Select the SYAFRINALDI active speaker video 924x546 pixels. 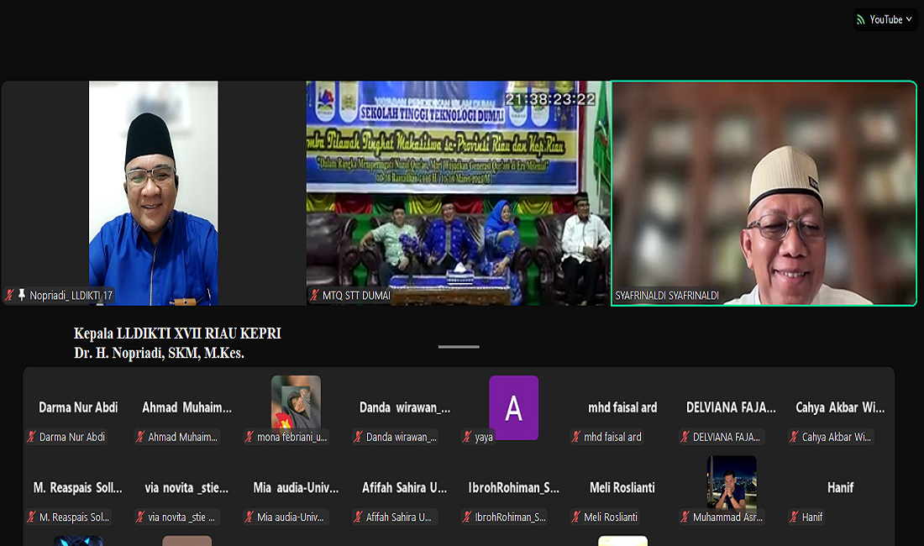(x=764, y=192)
